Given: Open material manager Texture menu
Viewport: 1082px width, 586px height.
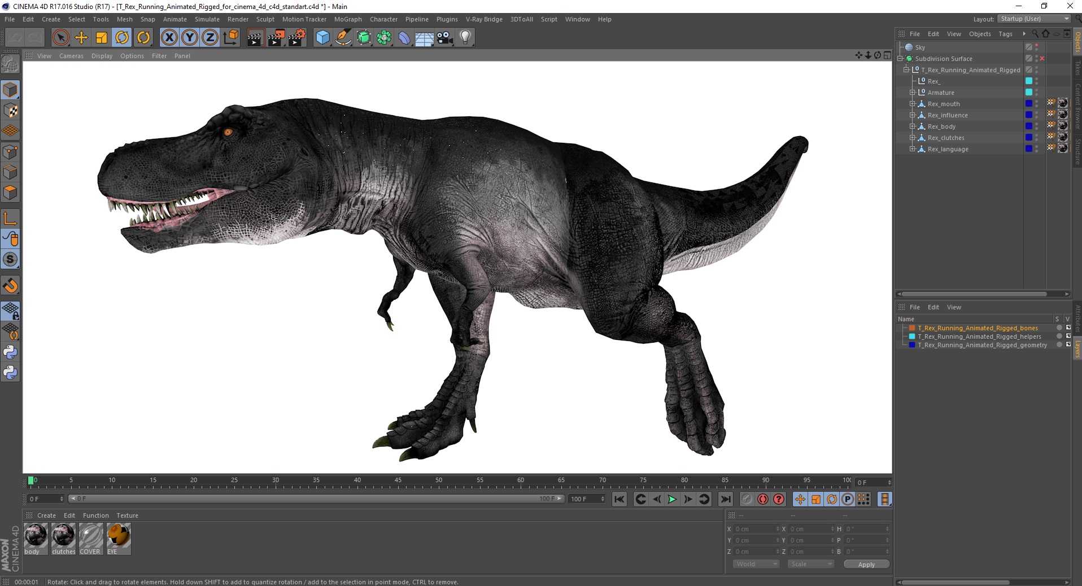Looking at the screenshot, I should 127,515.
